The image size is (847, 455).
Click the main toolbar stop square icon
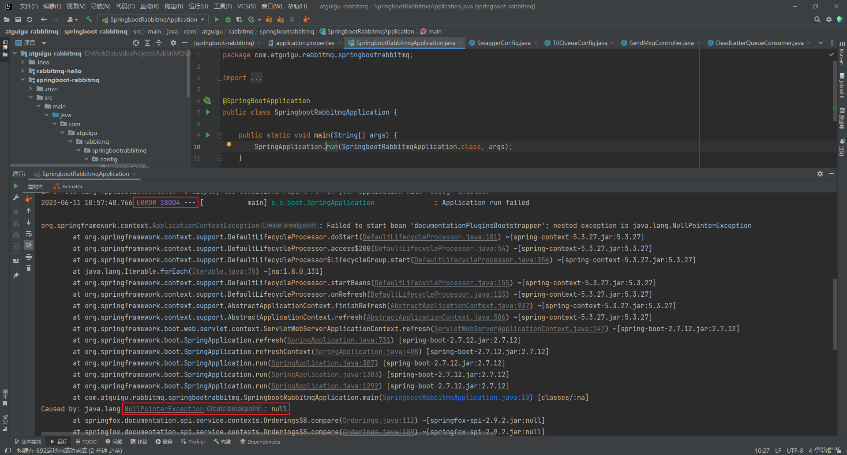(292, 19)
